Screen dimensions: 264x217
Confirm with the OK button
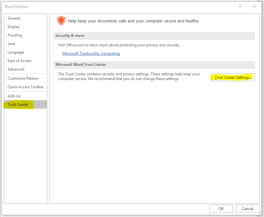click(x=221, y=209)
